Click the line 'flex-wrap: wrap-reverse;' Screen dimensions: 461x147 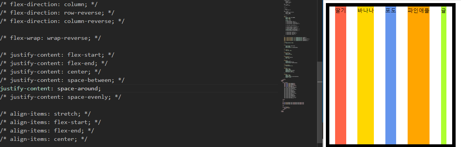coord(51,38)
